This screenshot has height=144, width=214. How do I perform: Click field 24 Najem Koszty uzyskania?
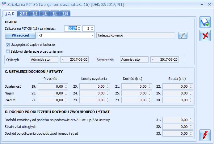pos(94,93)
